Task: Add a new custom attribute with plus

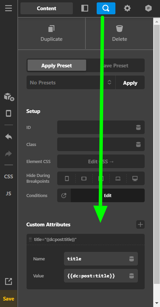Action: [140, 224]
